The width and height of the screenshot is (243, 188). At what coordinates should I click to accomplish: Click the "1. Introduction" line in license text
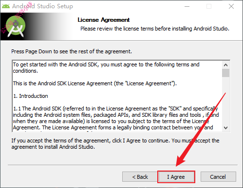(31, 96)
